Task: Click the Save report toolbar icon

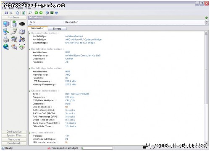Action: [6, 13]
